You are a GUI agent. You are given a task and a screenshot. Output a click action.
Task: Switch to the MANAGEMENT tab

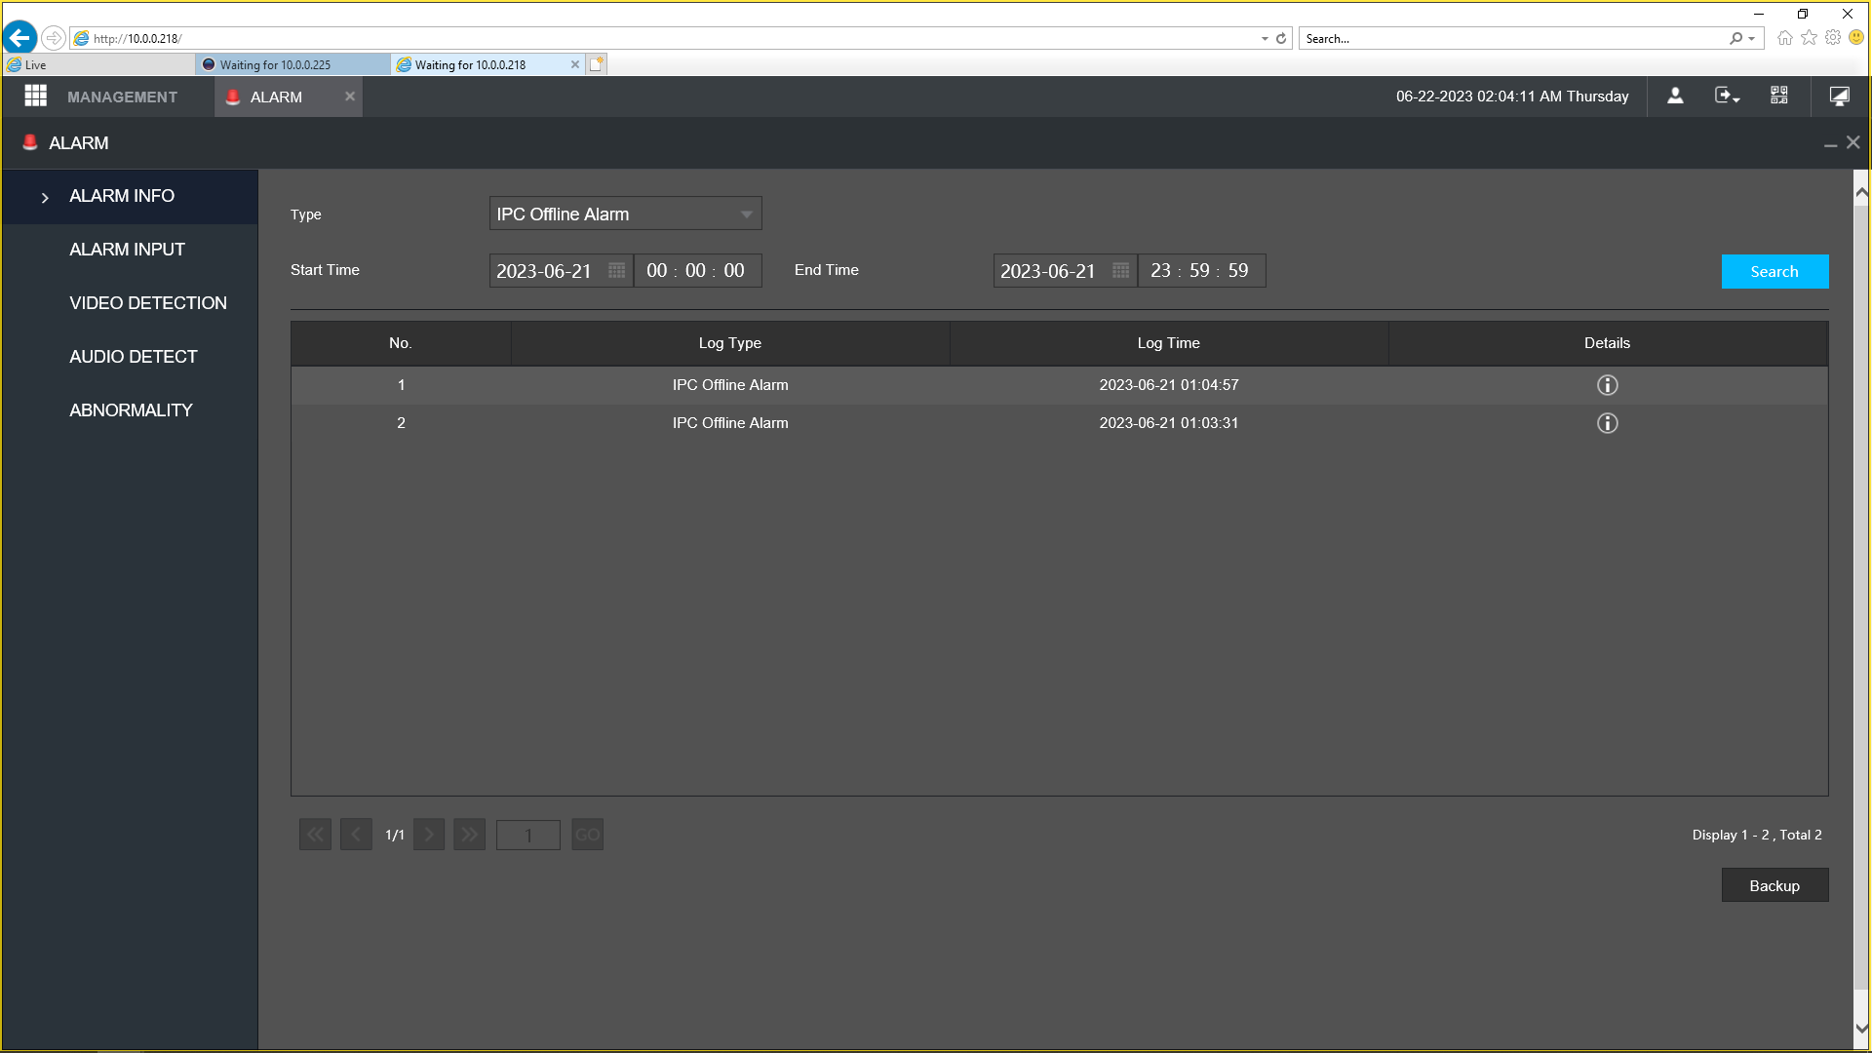(x=122, y=97)
